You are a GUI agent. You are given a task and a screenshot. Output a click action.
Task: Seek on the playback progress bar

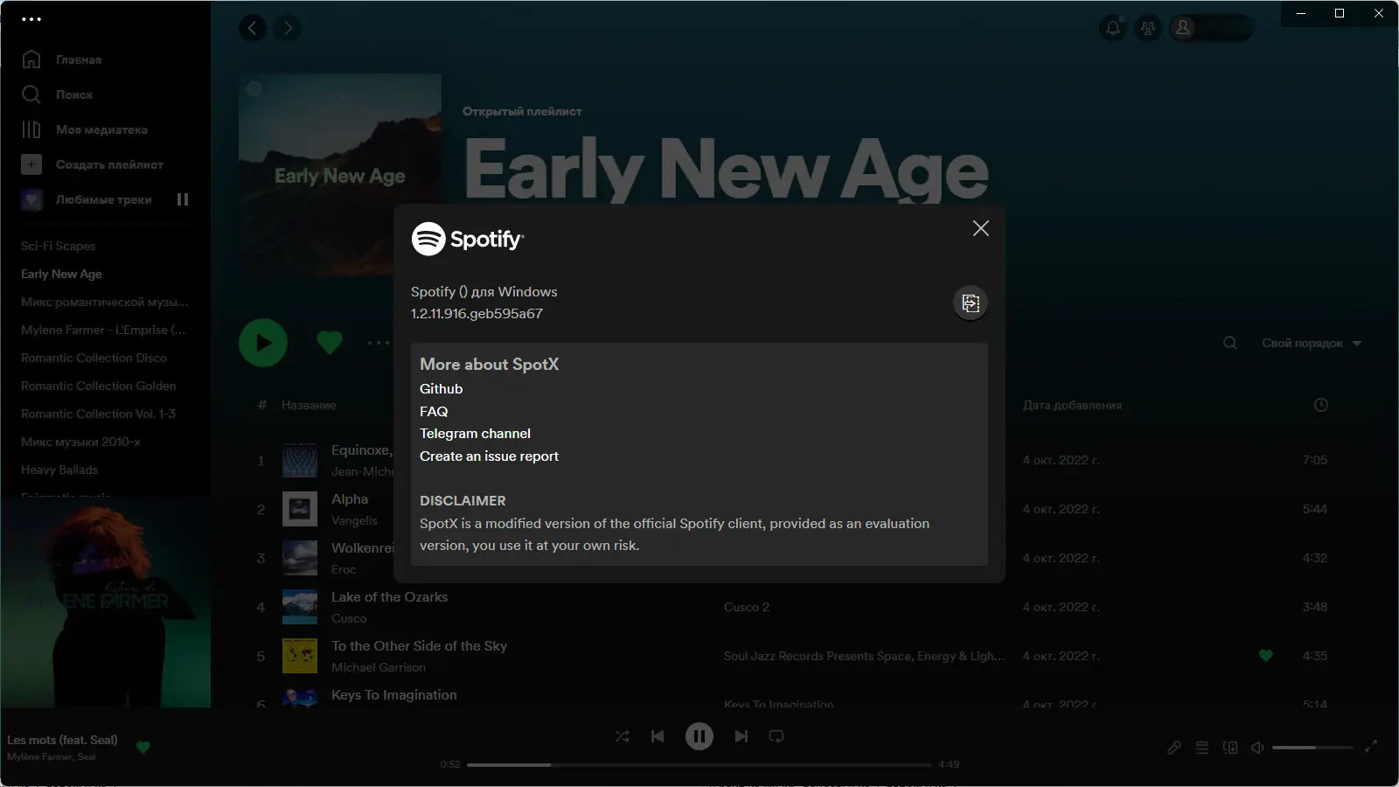click(x=699, y=764)
